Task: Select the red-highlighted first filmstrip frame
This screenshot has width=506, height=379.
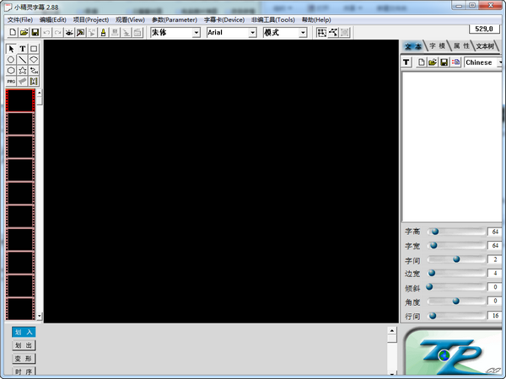Action: click(x=20, y=100)
